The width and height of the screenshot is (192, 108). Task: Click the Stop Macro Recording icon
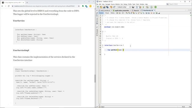(x=154, y=13)
